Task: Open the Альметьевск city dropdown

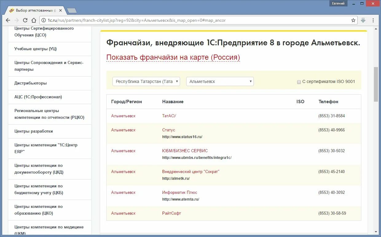Action: (x=220, y=81)
